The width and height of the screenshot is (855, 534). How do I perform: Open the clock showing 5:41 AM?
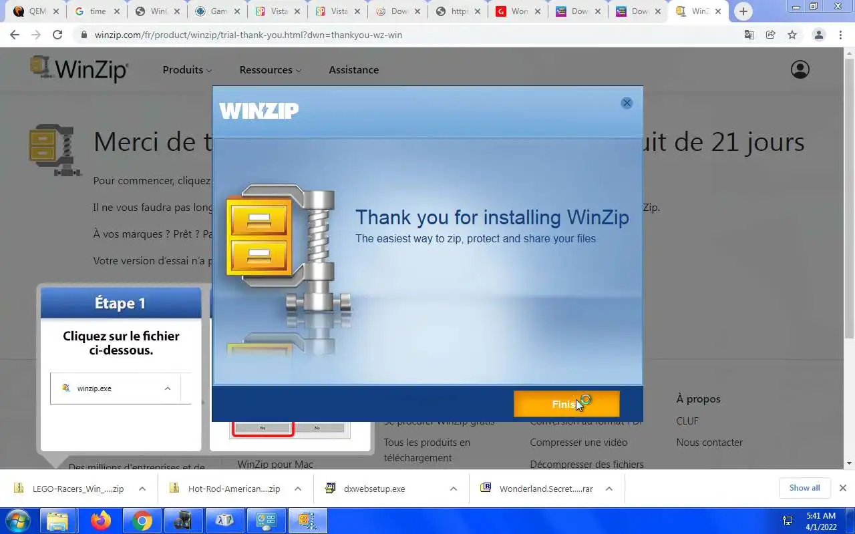pos(821,521)
